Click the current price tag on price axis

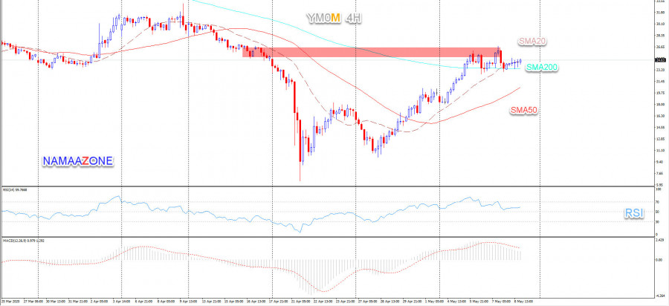660,60
